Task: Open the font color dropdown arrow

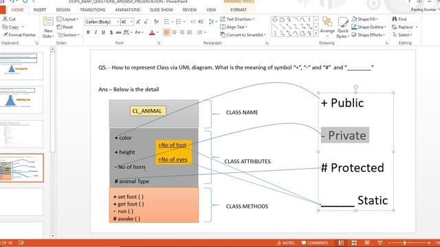Action: pyautogui.click(x=157, y=32)
